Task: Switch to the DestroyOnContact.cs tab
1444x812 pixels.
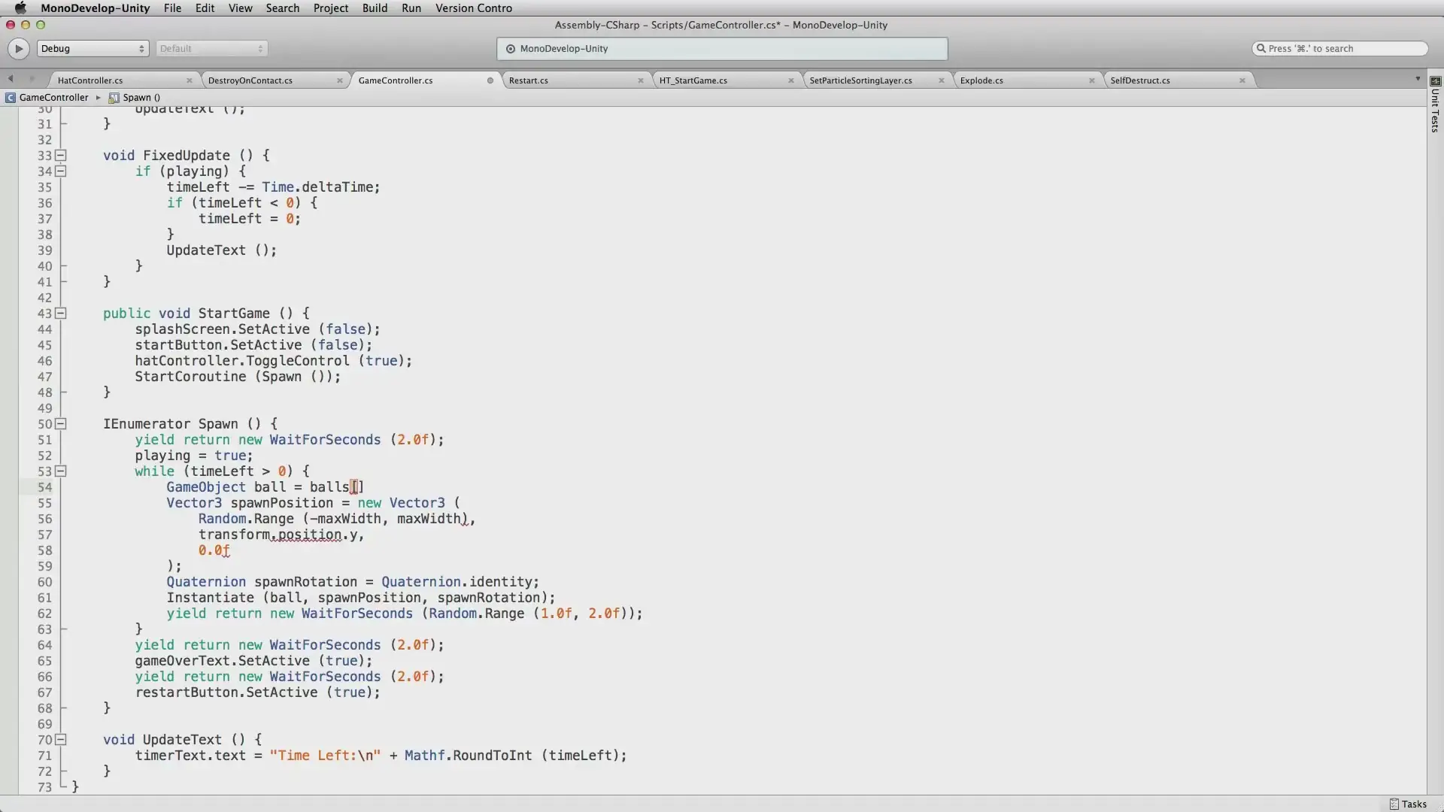Action: 250,80
